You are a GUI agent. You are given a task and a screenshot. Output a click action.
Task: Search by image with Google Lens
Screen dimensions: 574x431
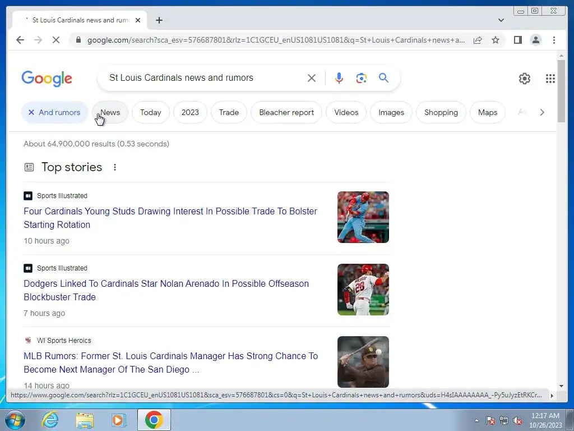362,78
